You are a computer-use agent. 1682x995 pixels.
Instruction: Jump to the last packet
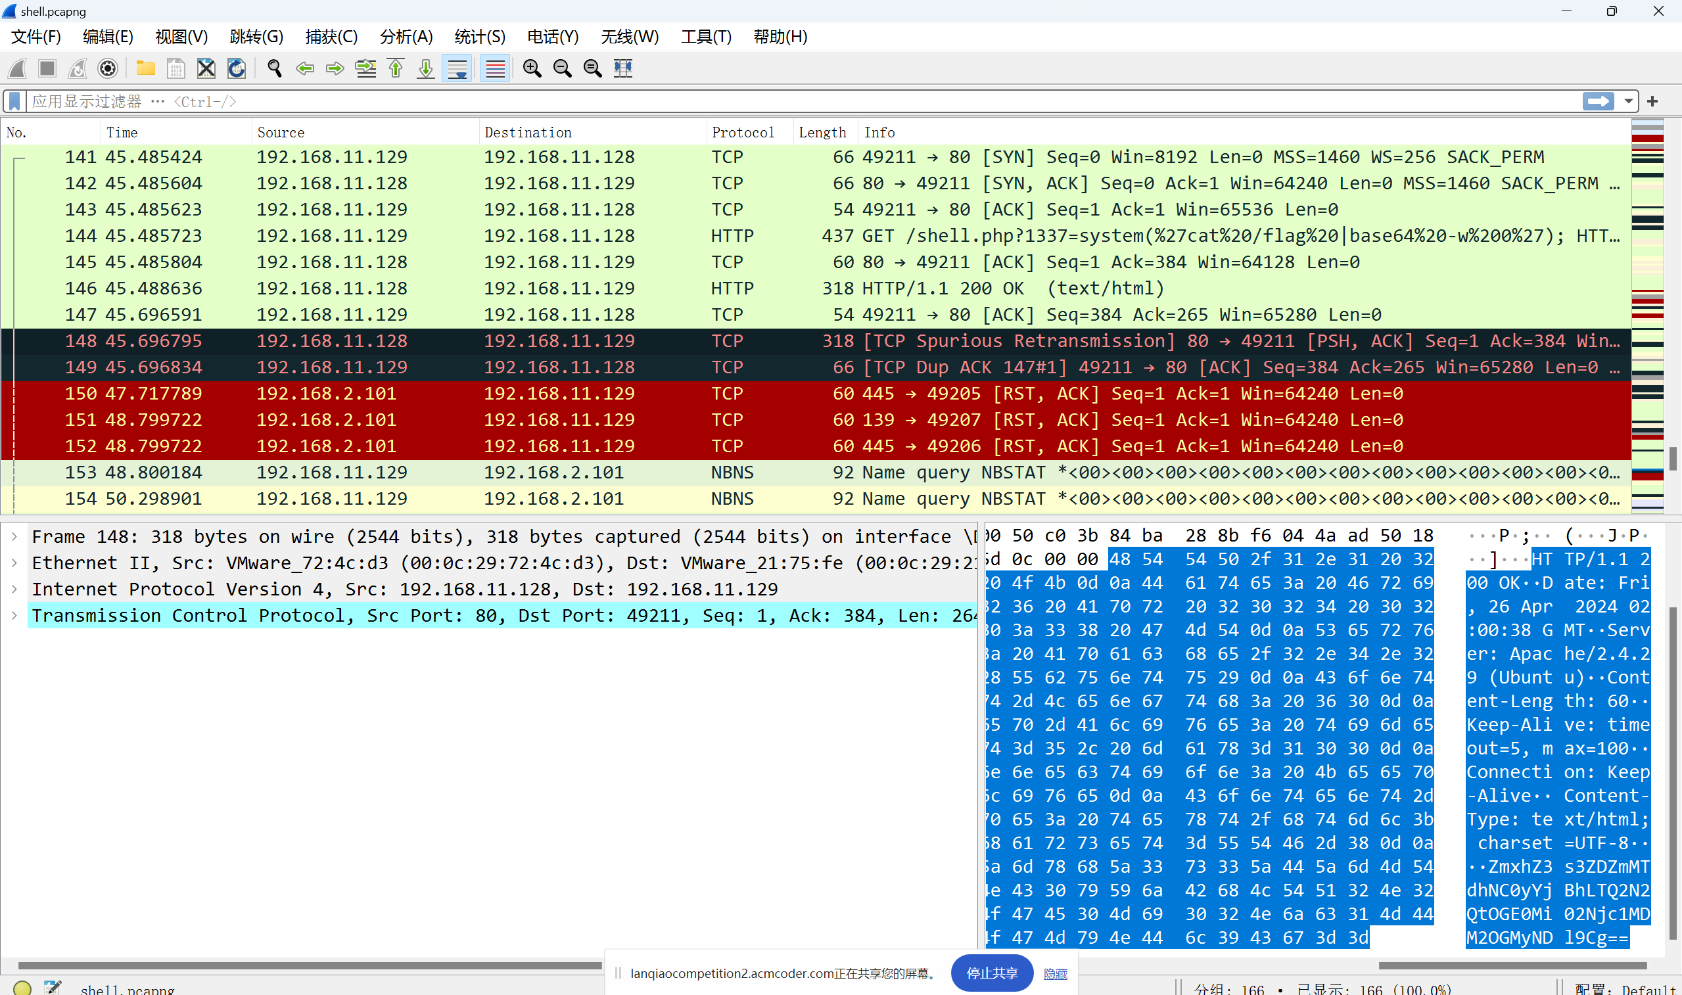(x=426, y=68)
